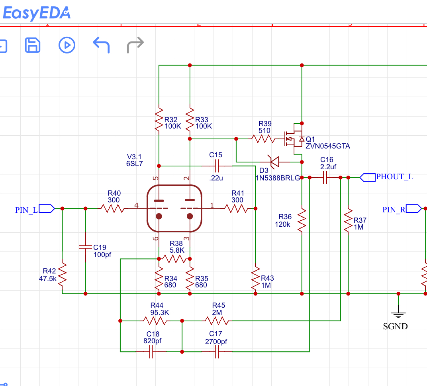Viewport: 427px width, 386px height.
Task: Click the '2.2uf' value label
Action: click(x=328, y=166)
